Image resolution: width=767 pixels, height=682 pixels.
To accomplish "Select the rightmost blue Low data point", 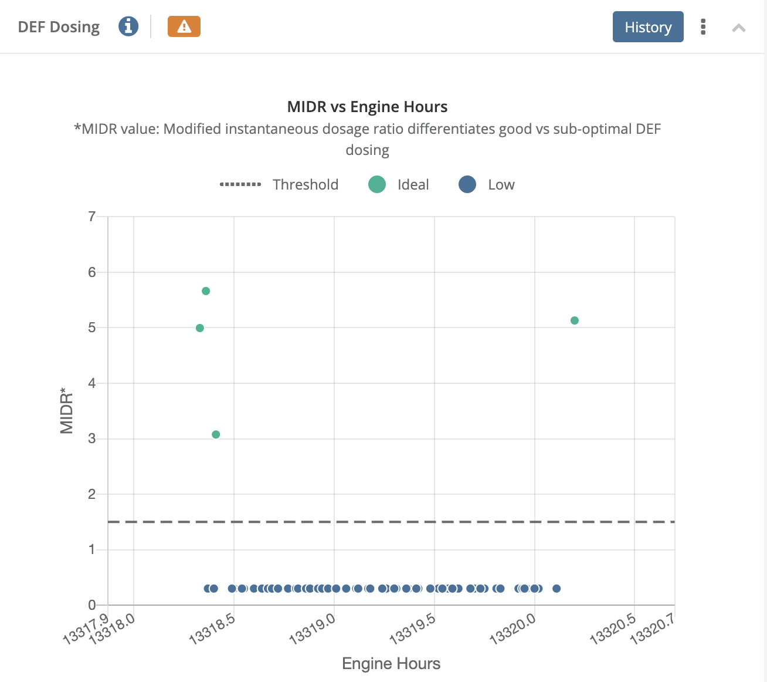I will tap(556, 589).
